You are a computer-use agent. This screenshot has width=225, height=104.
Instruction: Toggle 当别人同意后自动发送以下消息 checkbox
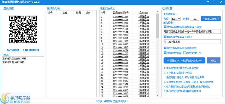coord(165,27)
